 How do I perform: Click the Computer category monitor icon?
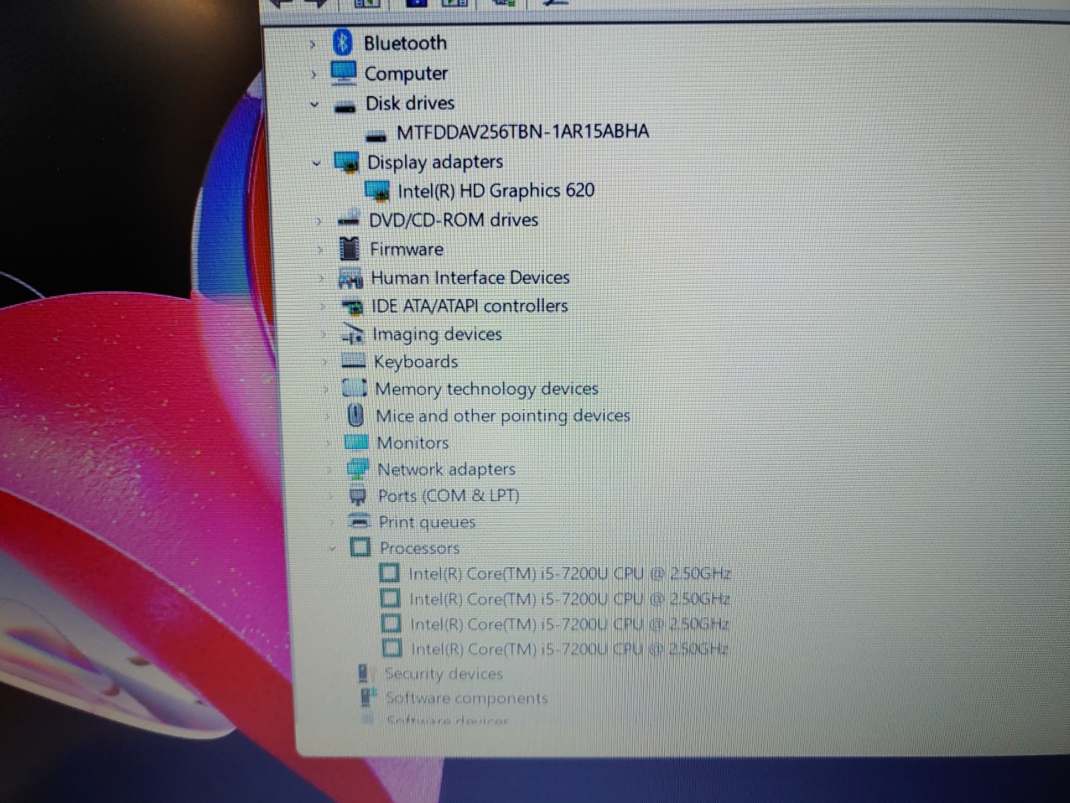coord(343,73)
